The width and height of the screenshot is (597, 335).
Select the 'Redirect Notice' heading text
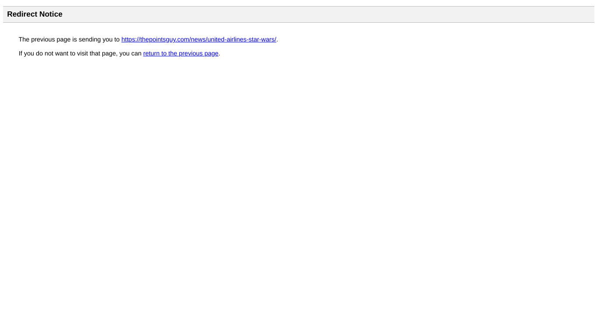(x=35, y=14)
